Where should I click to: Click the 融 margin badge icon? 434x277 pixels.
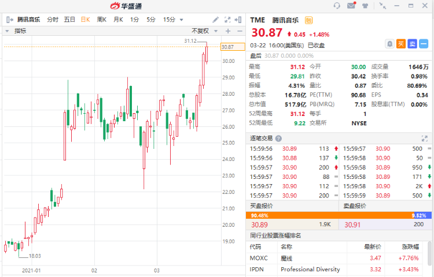(x=308, y=20)
